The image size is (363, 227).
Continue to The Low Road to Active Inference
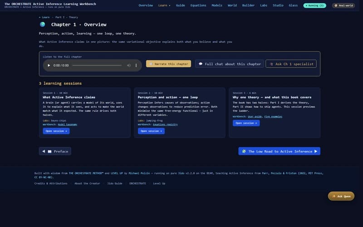click(x=279, y=151)
